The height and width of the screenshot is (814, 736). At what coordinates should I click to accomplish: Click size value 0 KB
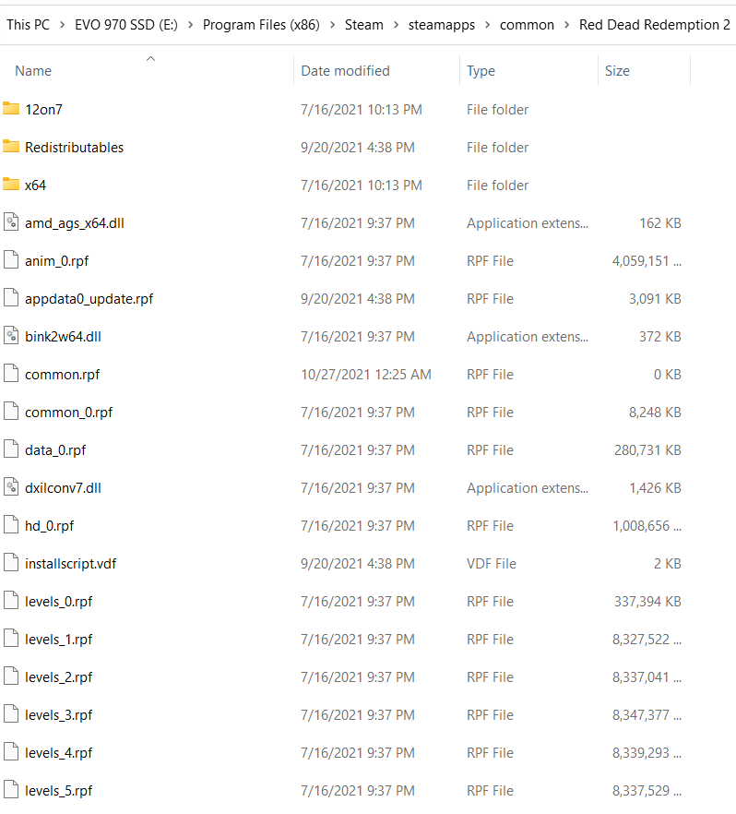coord(667,375)
